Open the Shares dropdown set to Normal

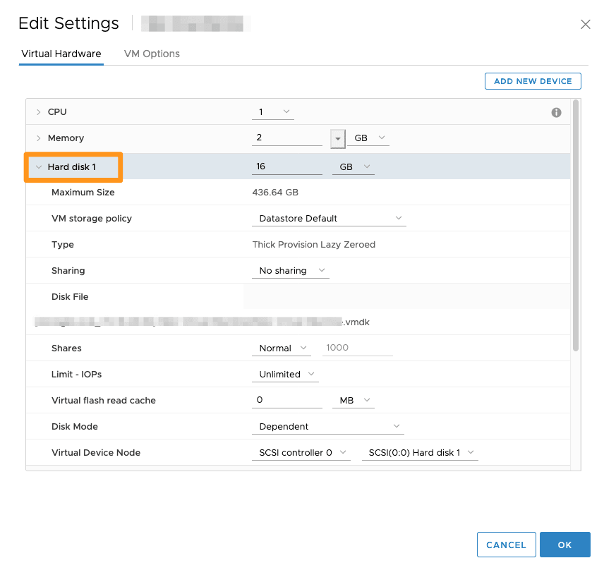coord(282,348)
